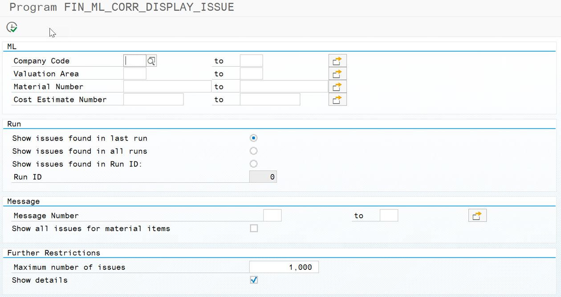Select 'Show issues found in last run'

coord(253,138)
